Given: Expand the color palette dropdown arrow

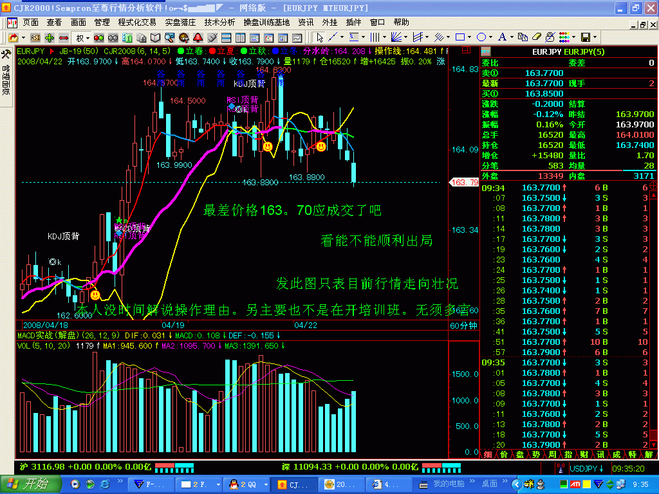Looking at the screenshot, I should (x=573, y=37).
